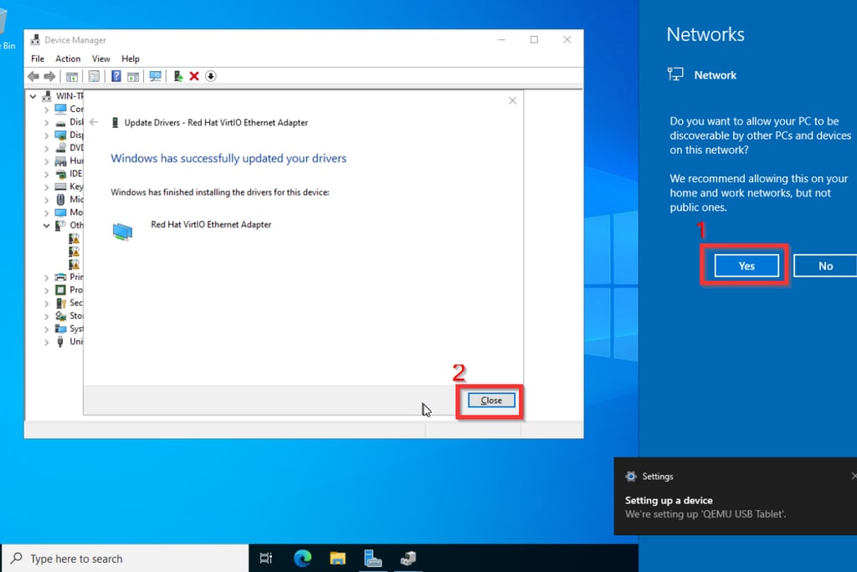Open Task View from the taskbar
The height and width of the screenshot is (572, 857).
click(266, 559)
